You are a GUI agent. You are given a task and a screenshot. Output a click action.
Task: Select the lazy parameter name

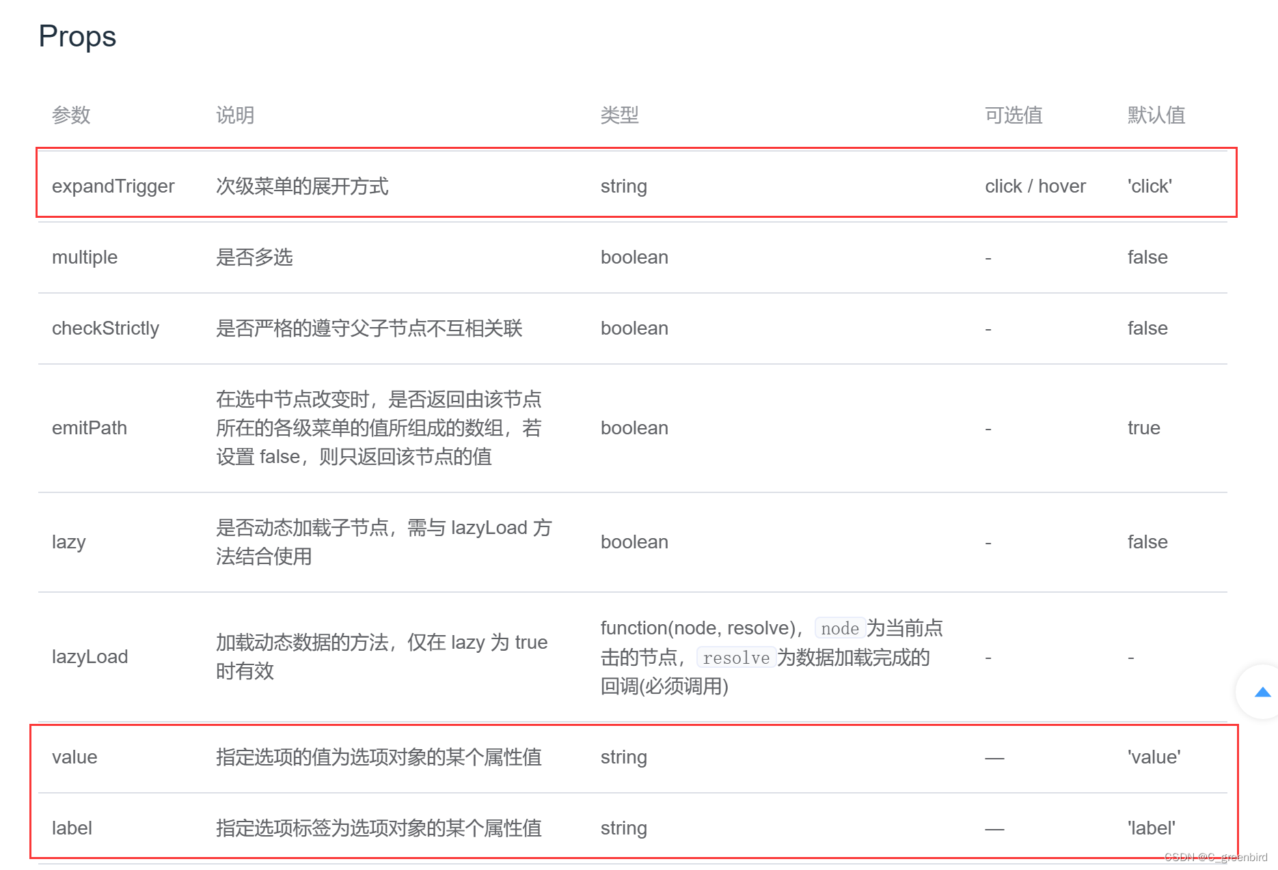point(69,542)
